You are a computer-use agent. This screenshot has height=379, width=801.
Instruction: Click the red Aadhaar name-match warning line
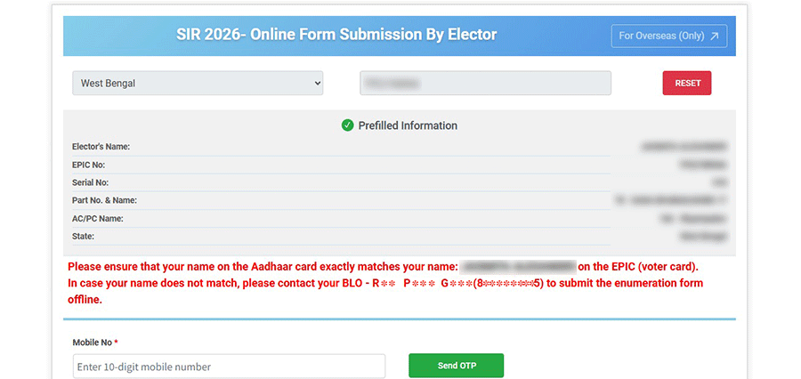[x=263, y=266]
